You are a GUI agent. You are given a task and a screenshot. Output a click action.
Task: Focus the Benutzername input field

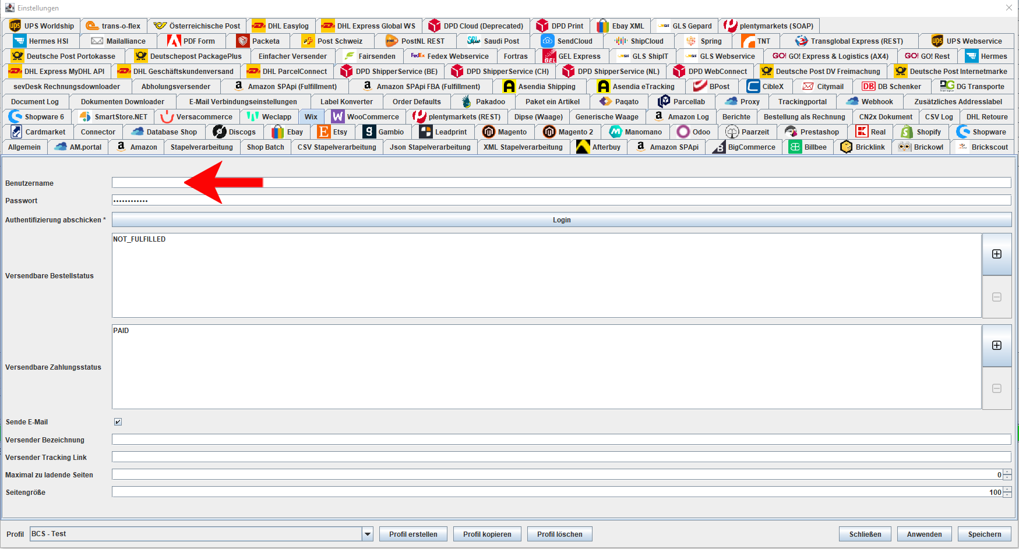point(562,183)
